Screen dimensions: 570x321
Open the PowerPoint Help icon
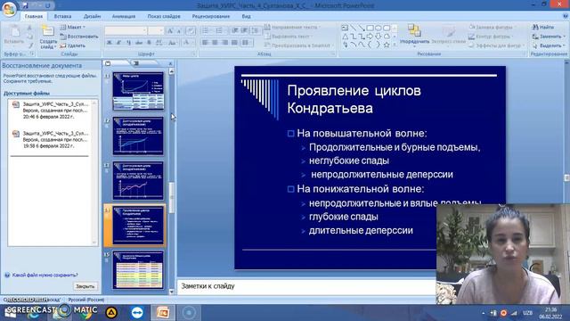(x=566, y=16)
